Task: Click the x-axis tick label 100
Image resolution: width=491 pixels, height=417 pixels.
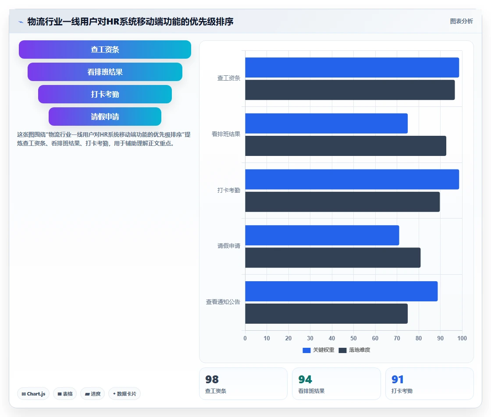Action: (462, 338)
